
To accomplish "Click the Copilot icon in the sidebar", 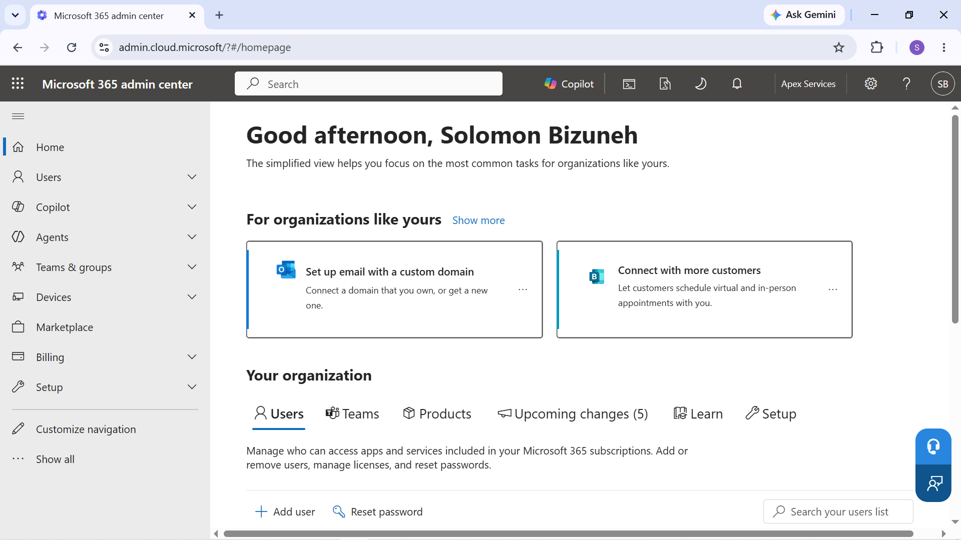I will click(x=18, y=206).
